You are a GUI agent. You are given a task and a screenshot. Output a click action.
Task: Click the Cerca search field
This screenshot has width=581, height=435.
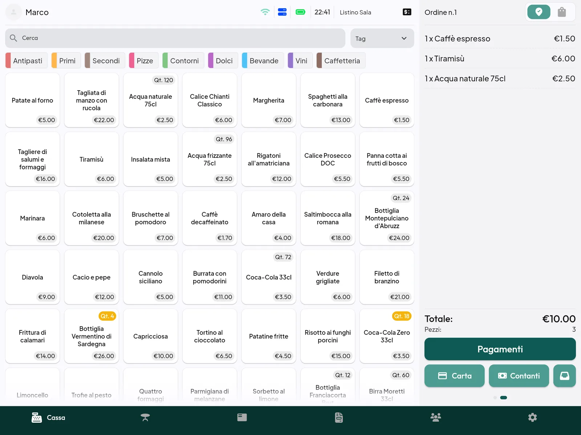pos(175,38)
